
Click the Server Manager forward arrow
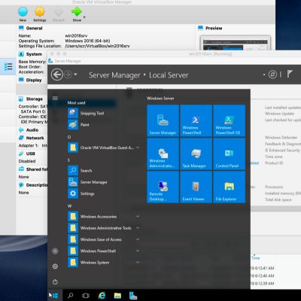pyautogui.click(x=68, y=74)
